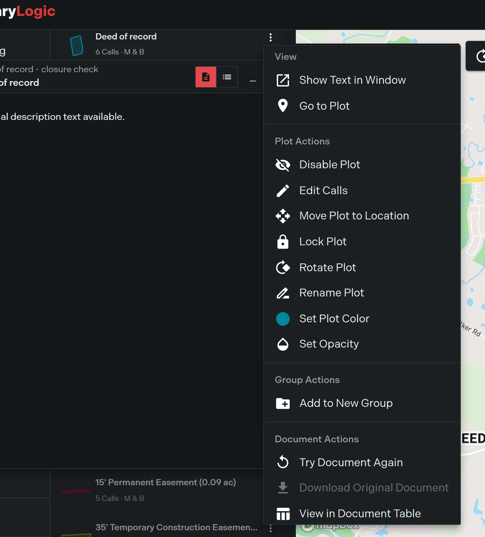Select Set Plot Color text
The image size is (485, 537).
[334, 319]
